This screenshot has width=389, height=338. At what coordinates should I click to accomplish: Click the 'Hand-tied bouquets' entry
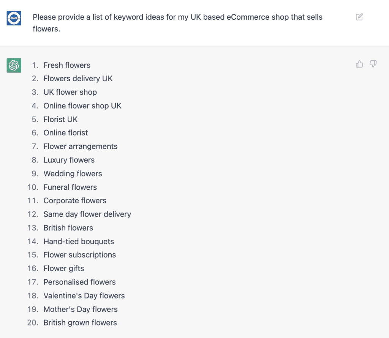(79, 241)
